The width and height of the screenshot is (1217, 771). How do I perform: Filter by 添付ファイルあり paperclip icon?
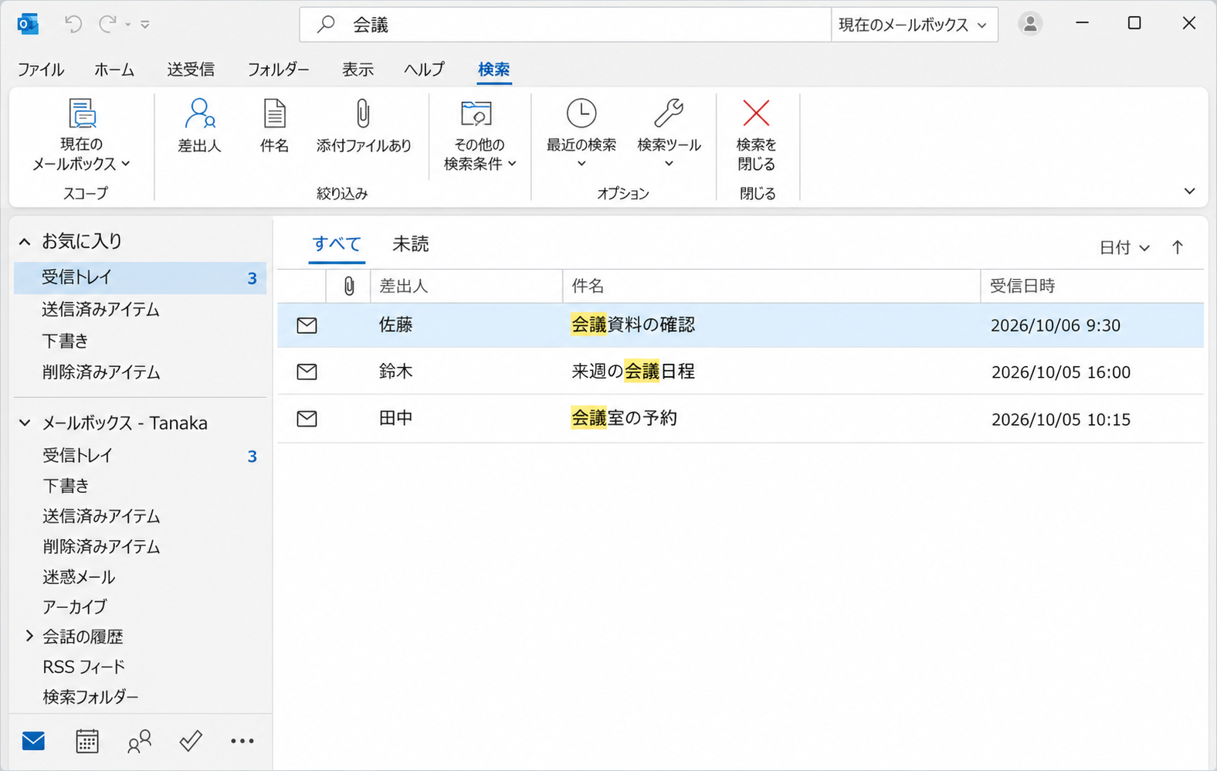coord(364,125)
